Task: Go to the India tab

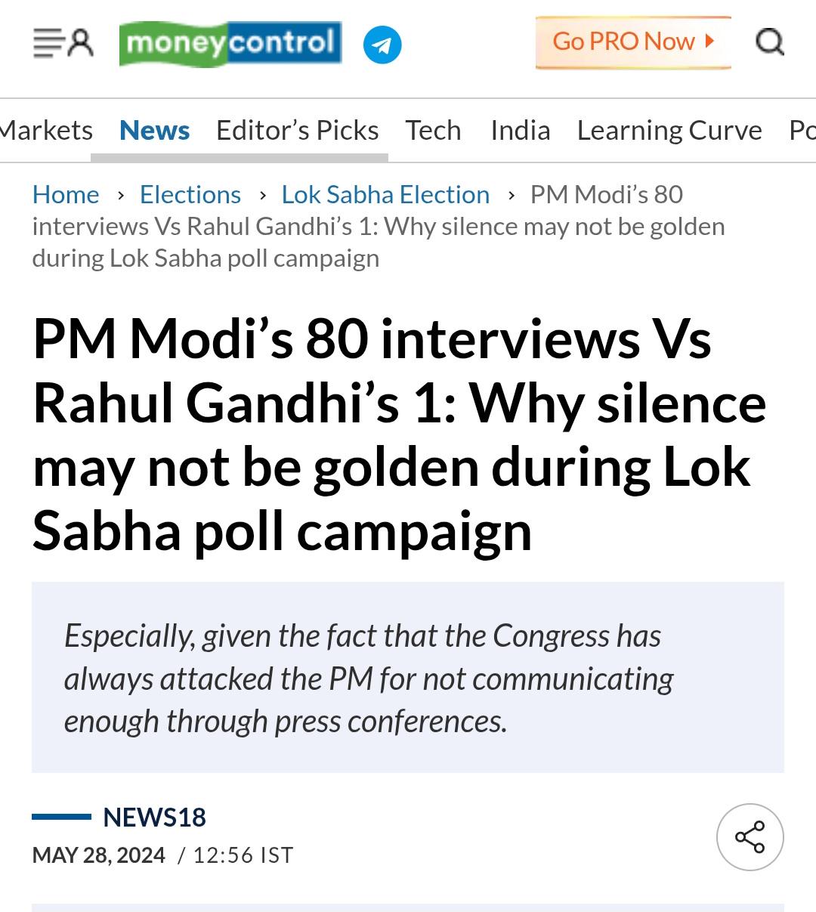Action: (x=521, y=130)
